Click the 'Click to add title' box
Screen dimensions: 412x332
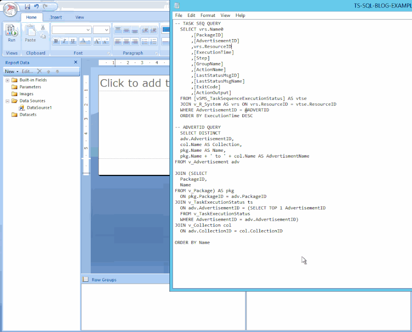[134, 83]
